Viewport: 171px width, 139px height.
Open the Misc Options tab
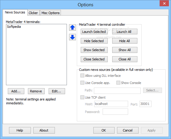pyautogui.click(x=50, y=13)
